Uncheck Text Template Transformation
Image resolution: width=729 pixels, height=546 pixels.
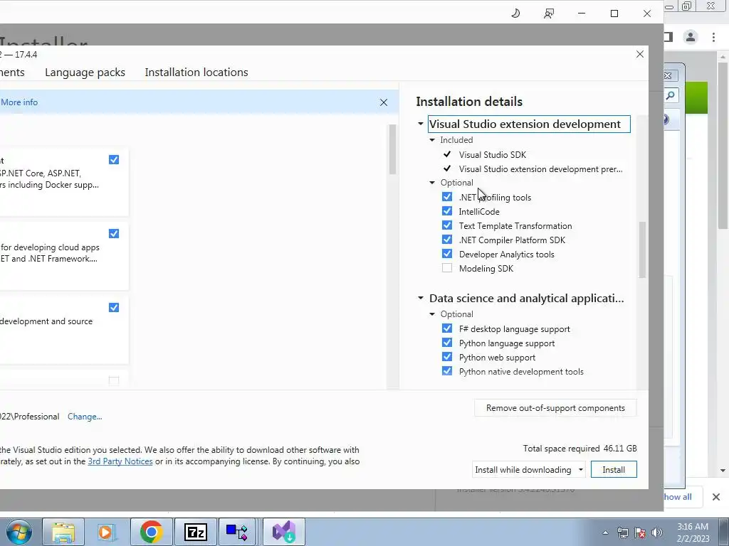click(x=447, y=225)
